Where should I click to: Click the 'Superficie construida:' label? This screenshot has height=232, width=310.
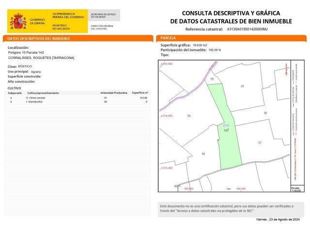[24, 76]
